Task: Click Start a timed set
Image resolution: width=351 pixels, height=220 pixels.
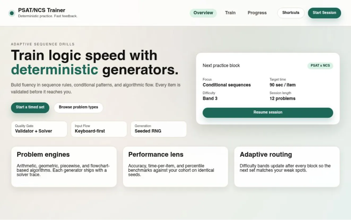Action: [30, 107]
